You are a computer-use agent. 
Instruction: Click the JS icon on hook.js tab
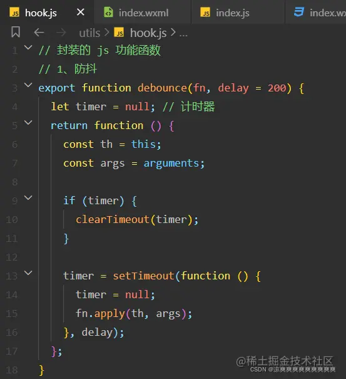(14, 13)
